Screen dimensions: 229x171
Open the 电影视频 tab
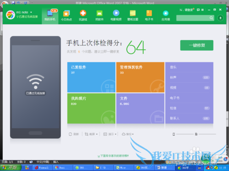pos(116,16)
